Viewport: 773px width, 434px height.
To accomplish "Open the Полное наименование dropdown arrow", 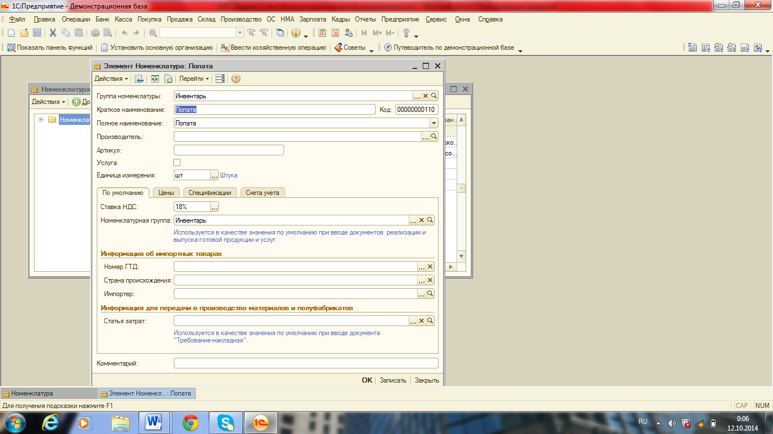I will [x=434, y=123].
